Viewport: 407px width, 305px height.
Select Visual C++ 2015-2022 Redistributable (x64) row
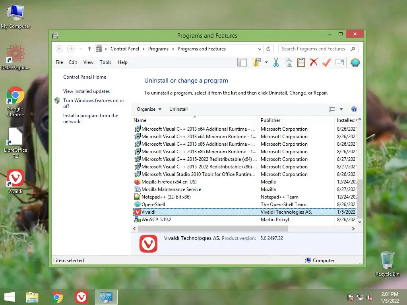tap(244, 159)
